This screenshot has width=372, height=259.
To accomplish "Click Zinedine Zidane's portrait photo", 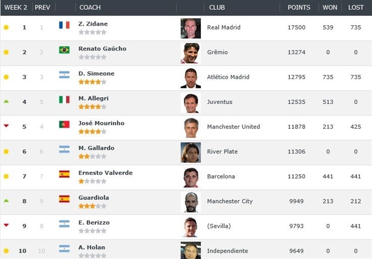I will pos(191,28).
